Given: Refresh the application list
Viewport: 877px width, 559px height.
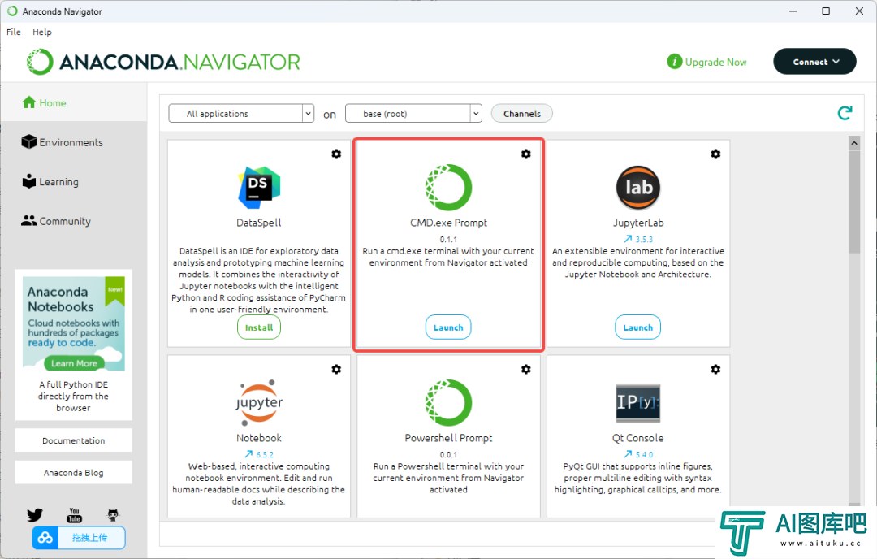Looking at the screenshot, I should (845, 113).
